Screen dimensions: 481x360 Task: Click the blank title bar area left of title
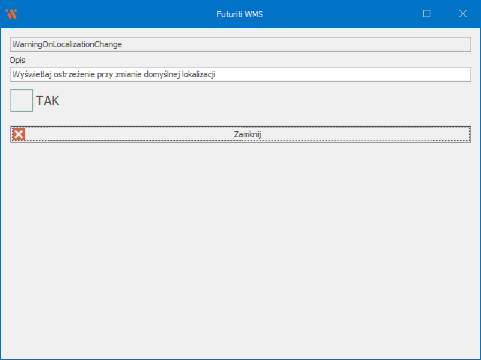pyautogui.click(x=120, y=14)
